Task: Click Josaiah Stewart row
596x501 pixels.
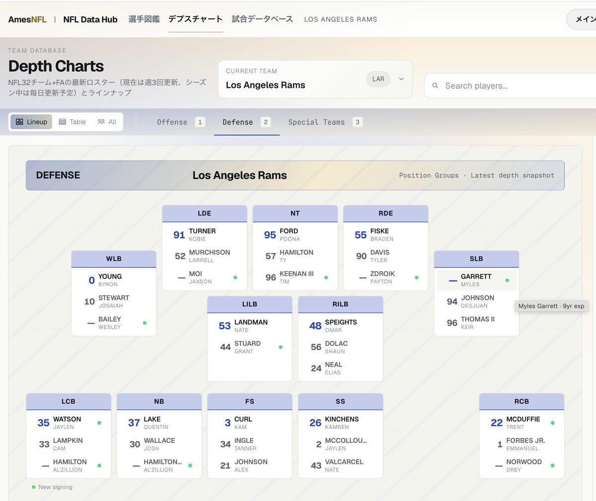Action: (114, 302)
